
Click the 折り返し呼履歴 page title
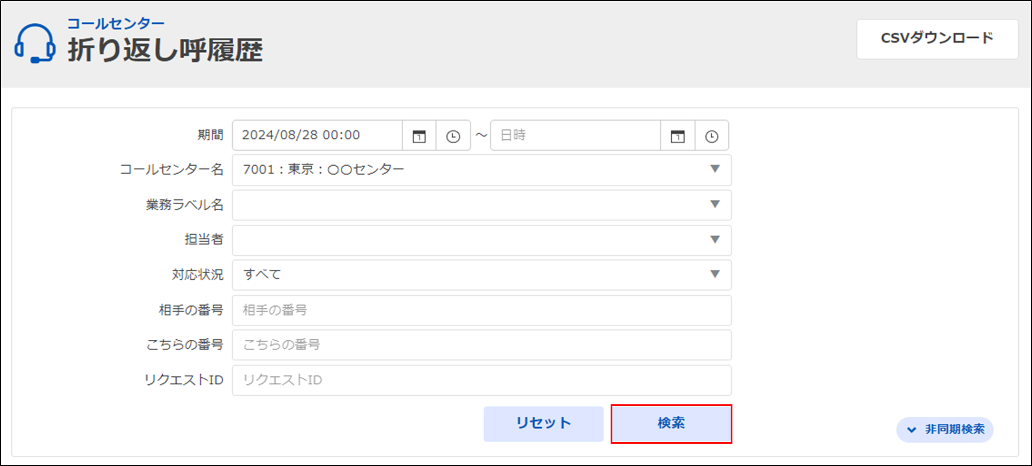click(165, 50)
